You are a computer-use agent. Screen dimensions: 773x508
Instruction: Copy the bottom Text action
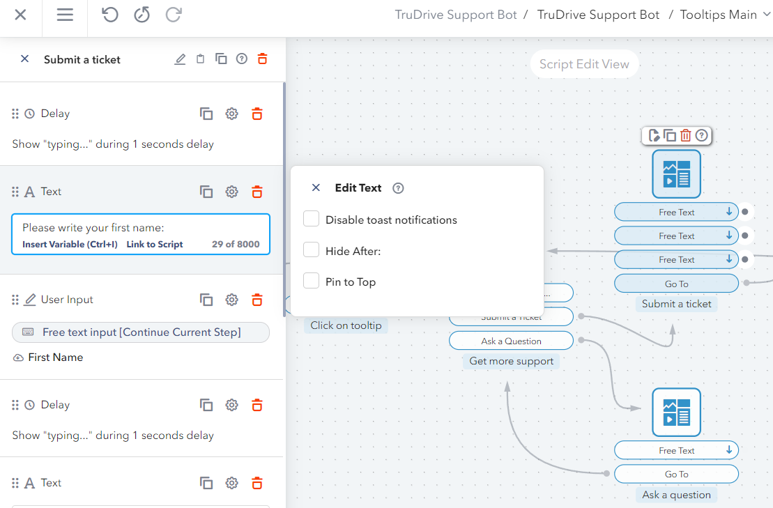[x=206, y=483]
